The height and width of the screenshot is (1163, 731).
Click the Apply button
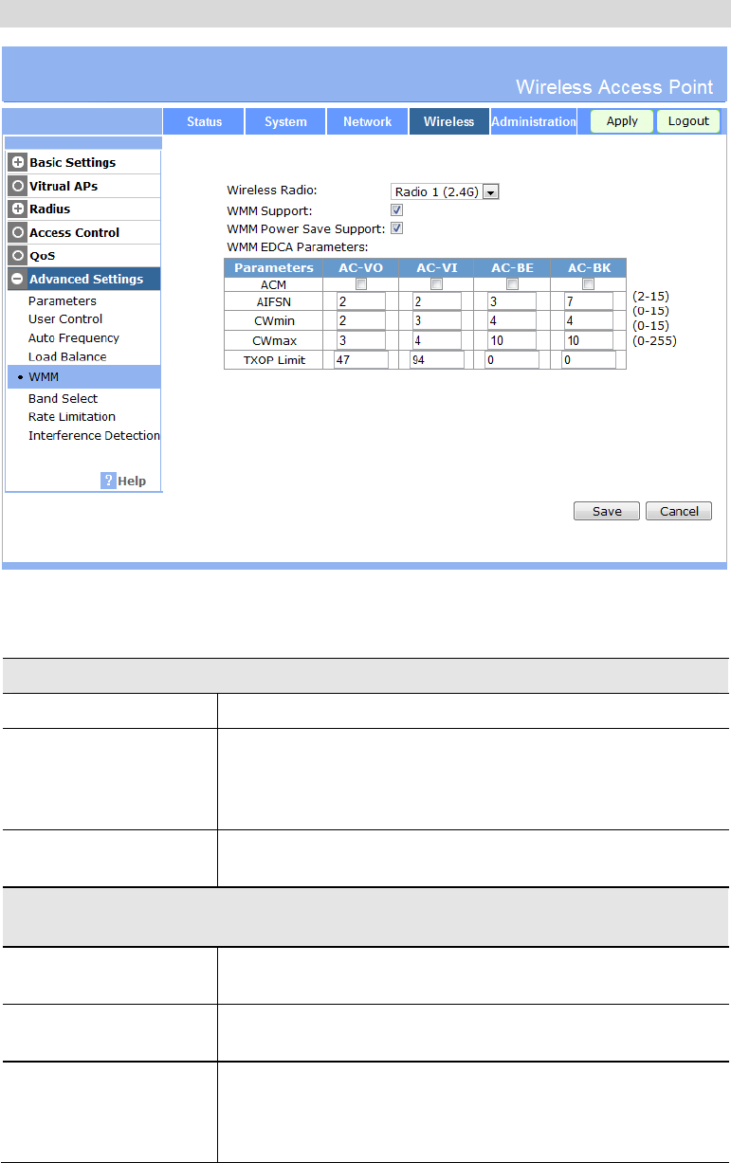coord(622,121)
